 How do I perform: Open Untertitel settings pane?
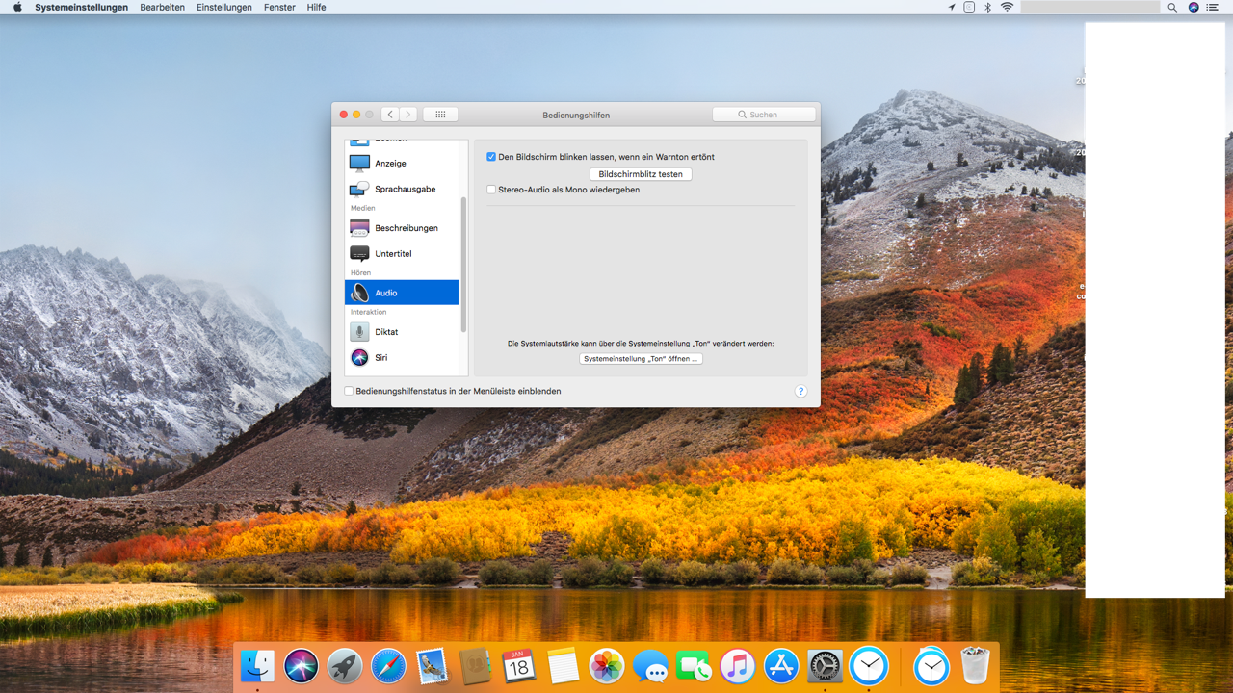[393, 254]
